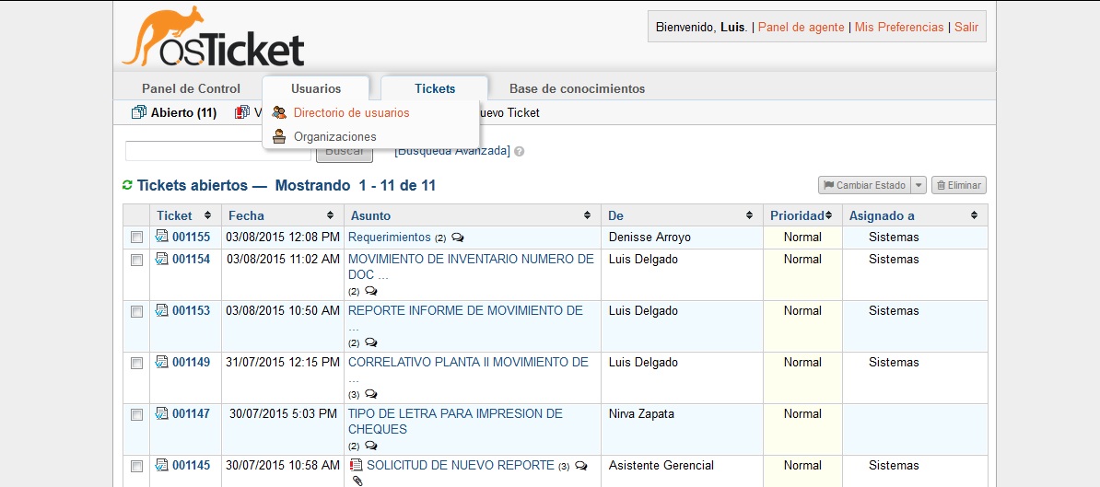Click the Salir logout link
The height and width of the screenshot is (487, 1100).
(x=966, y=27)
